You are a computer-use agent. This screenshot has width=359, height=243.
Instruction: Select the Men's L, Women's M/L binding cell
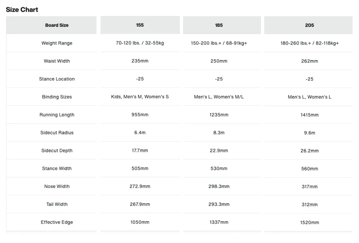pos(219,97)
